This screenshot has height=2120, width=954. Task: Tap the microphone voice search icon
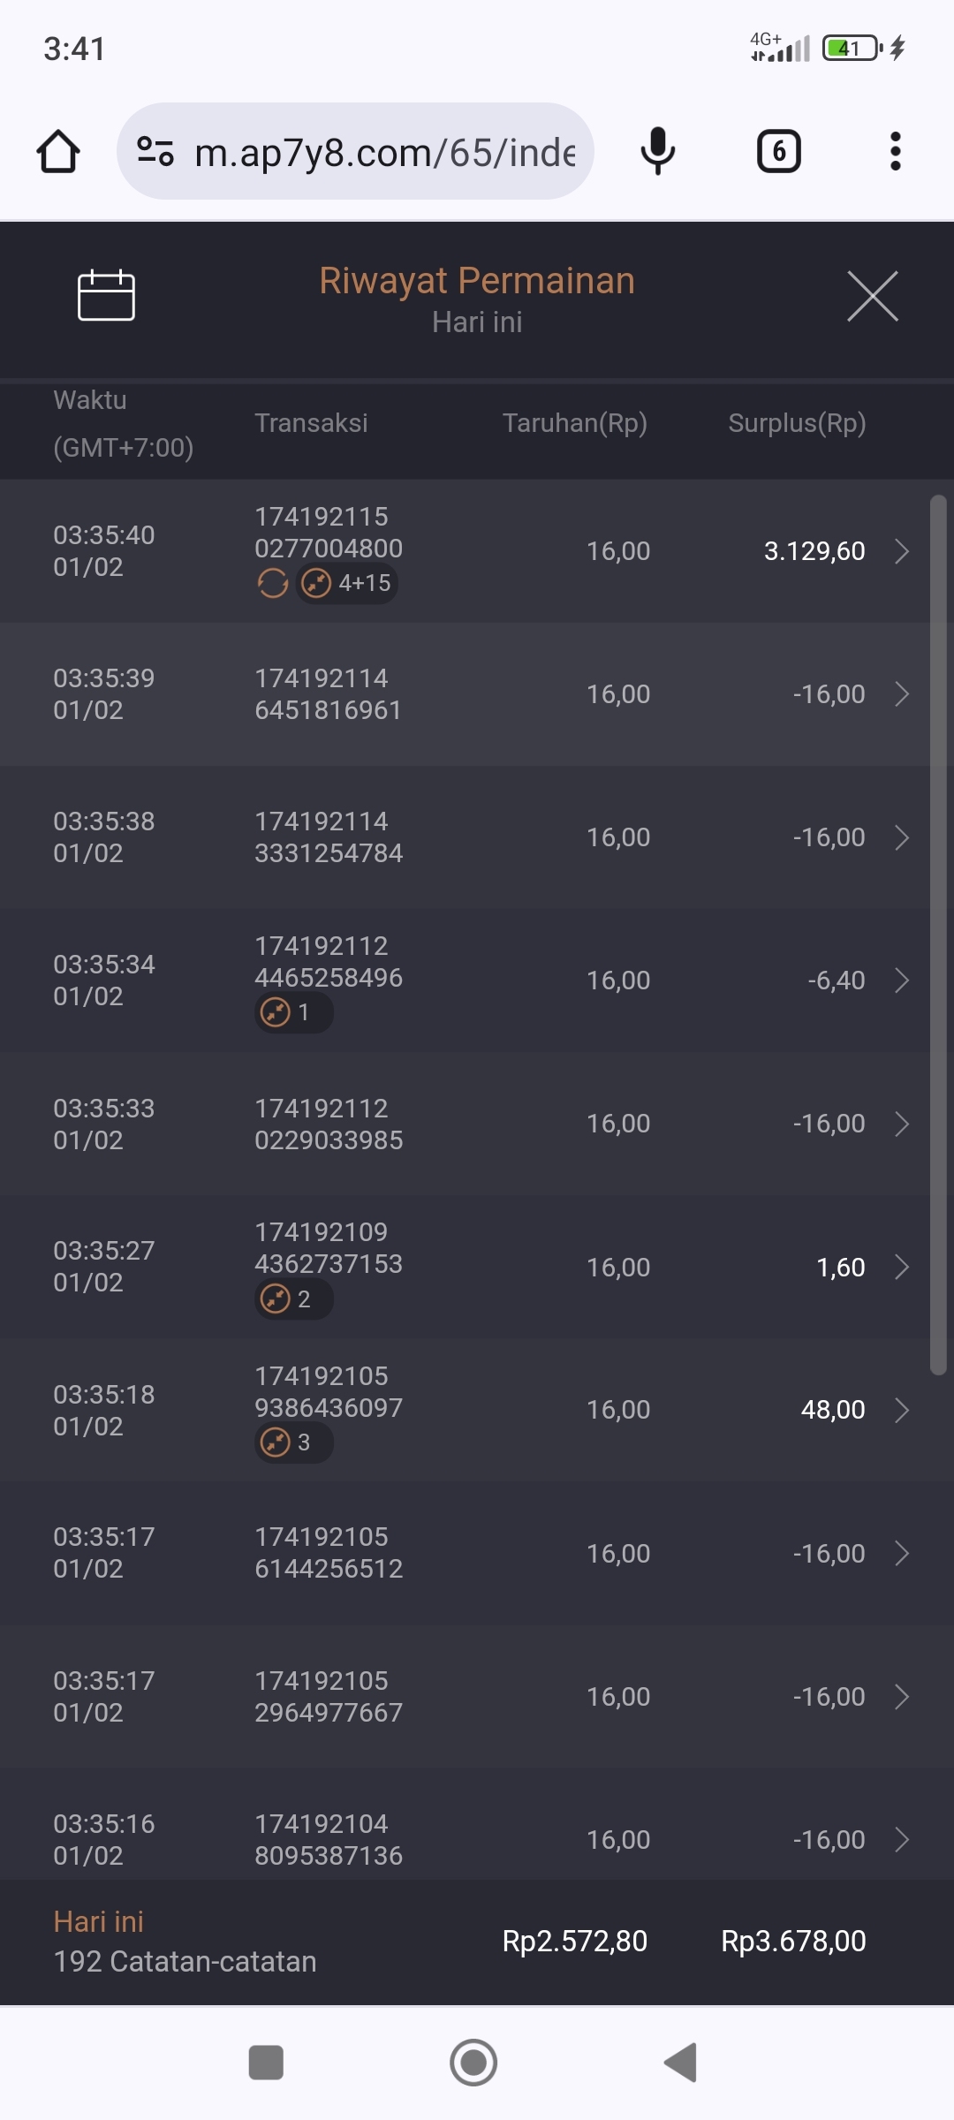tap(657, 152)
